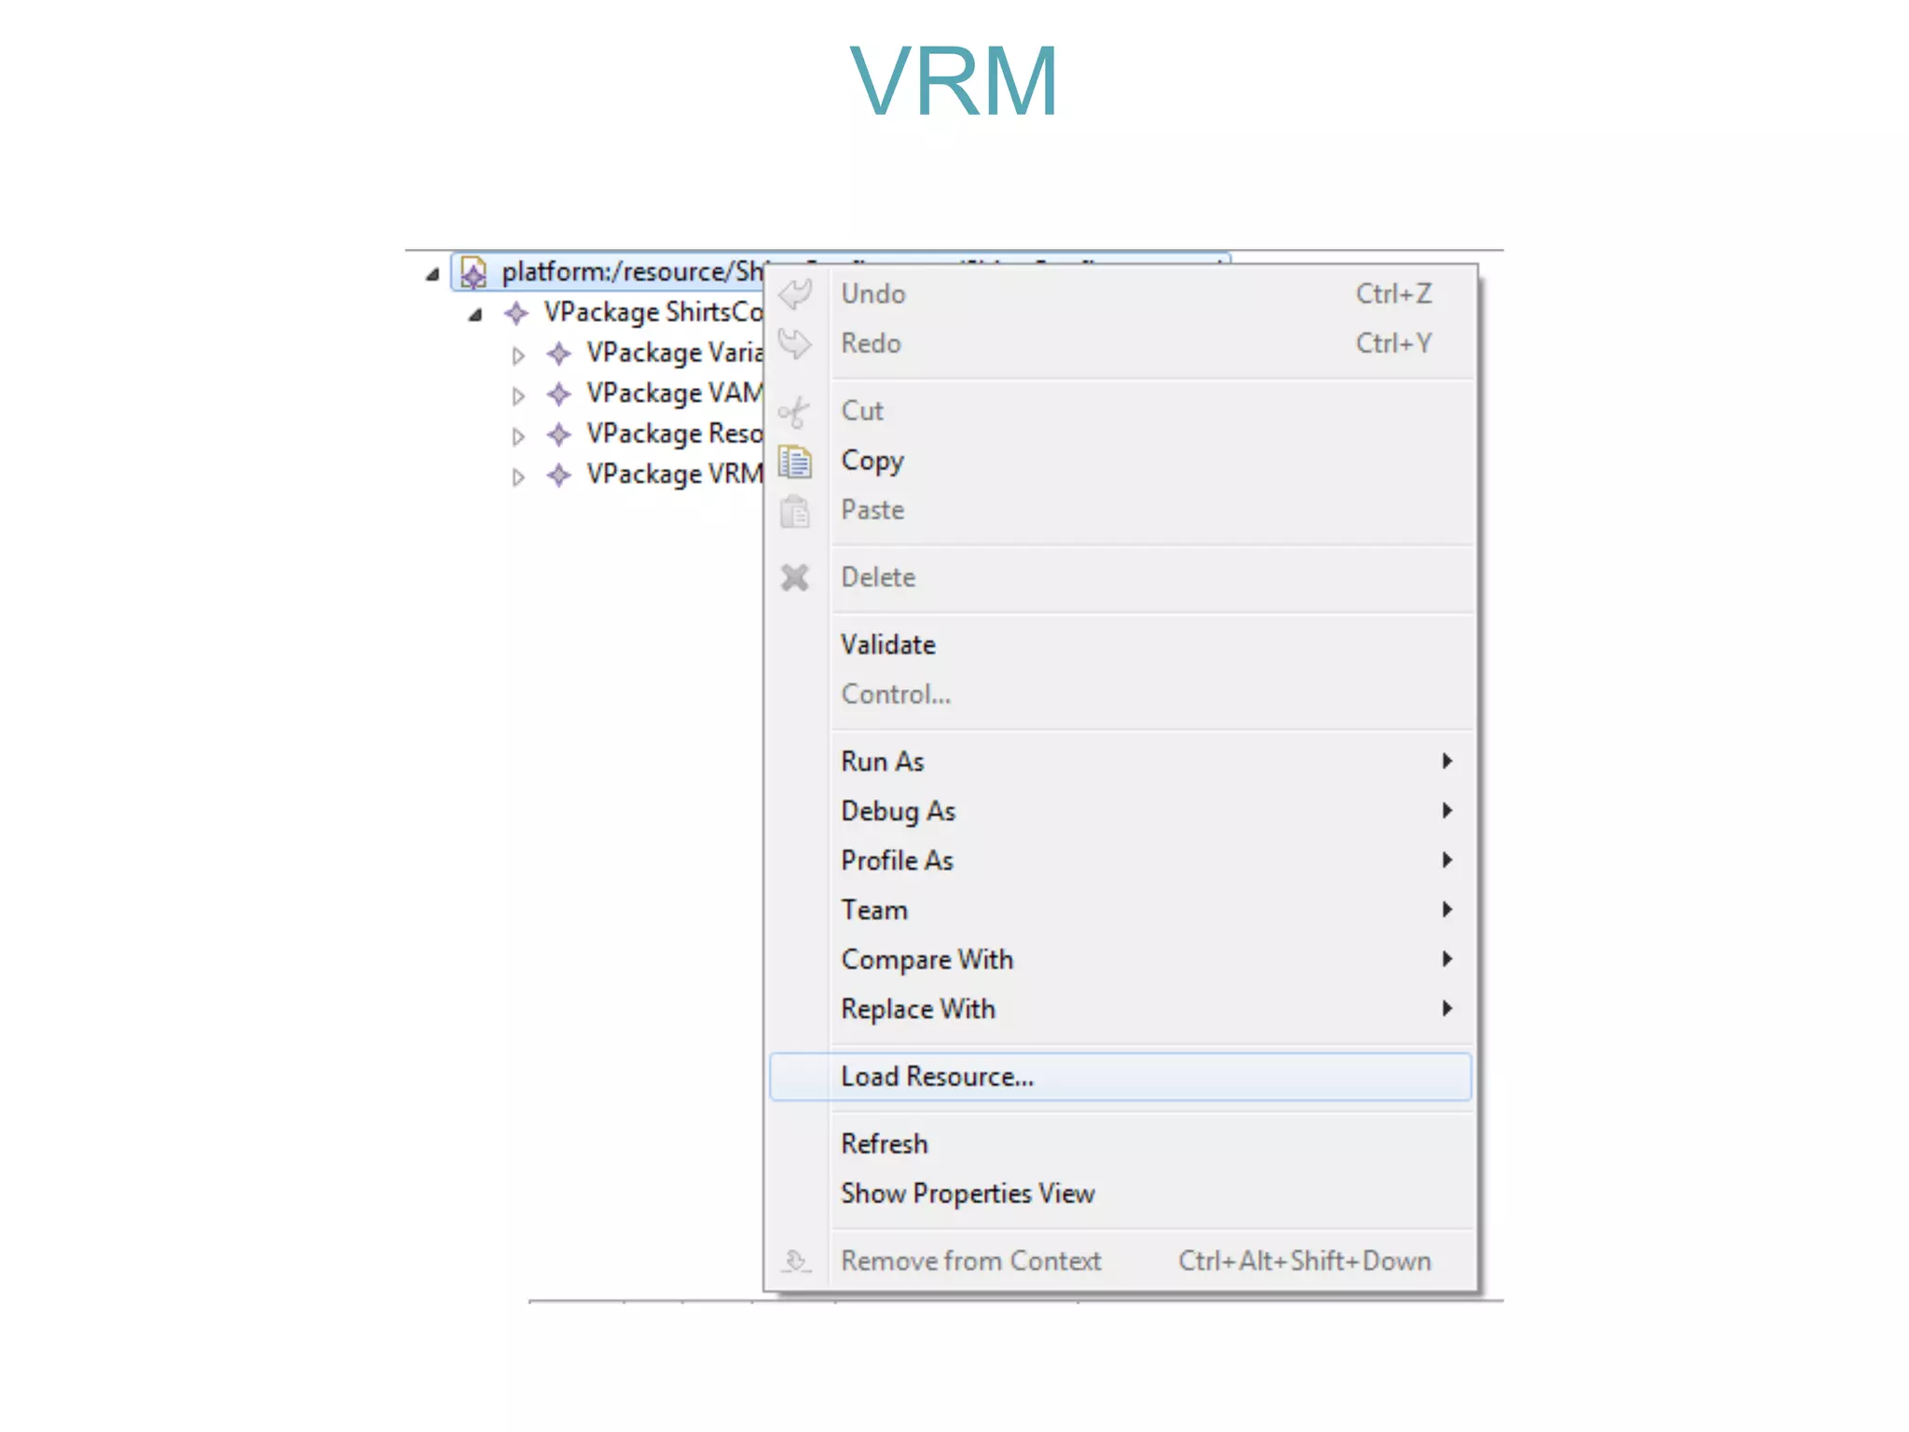Open the Team submenu arrow

point(1447,910)
